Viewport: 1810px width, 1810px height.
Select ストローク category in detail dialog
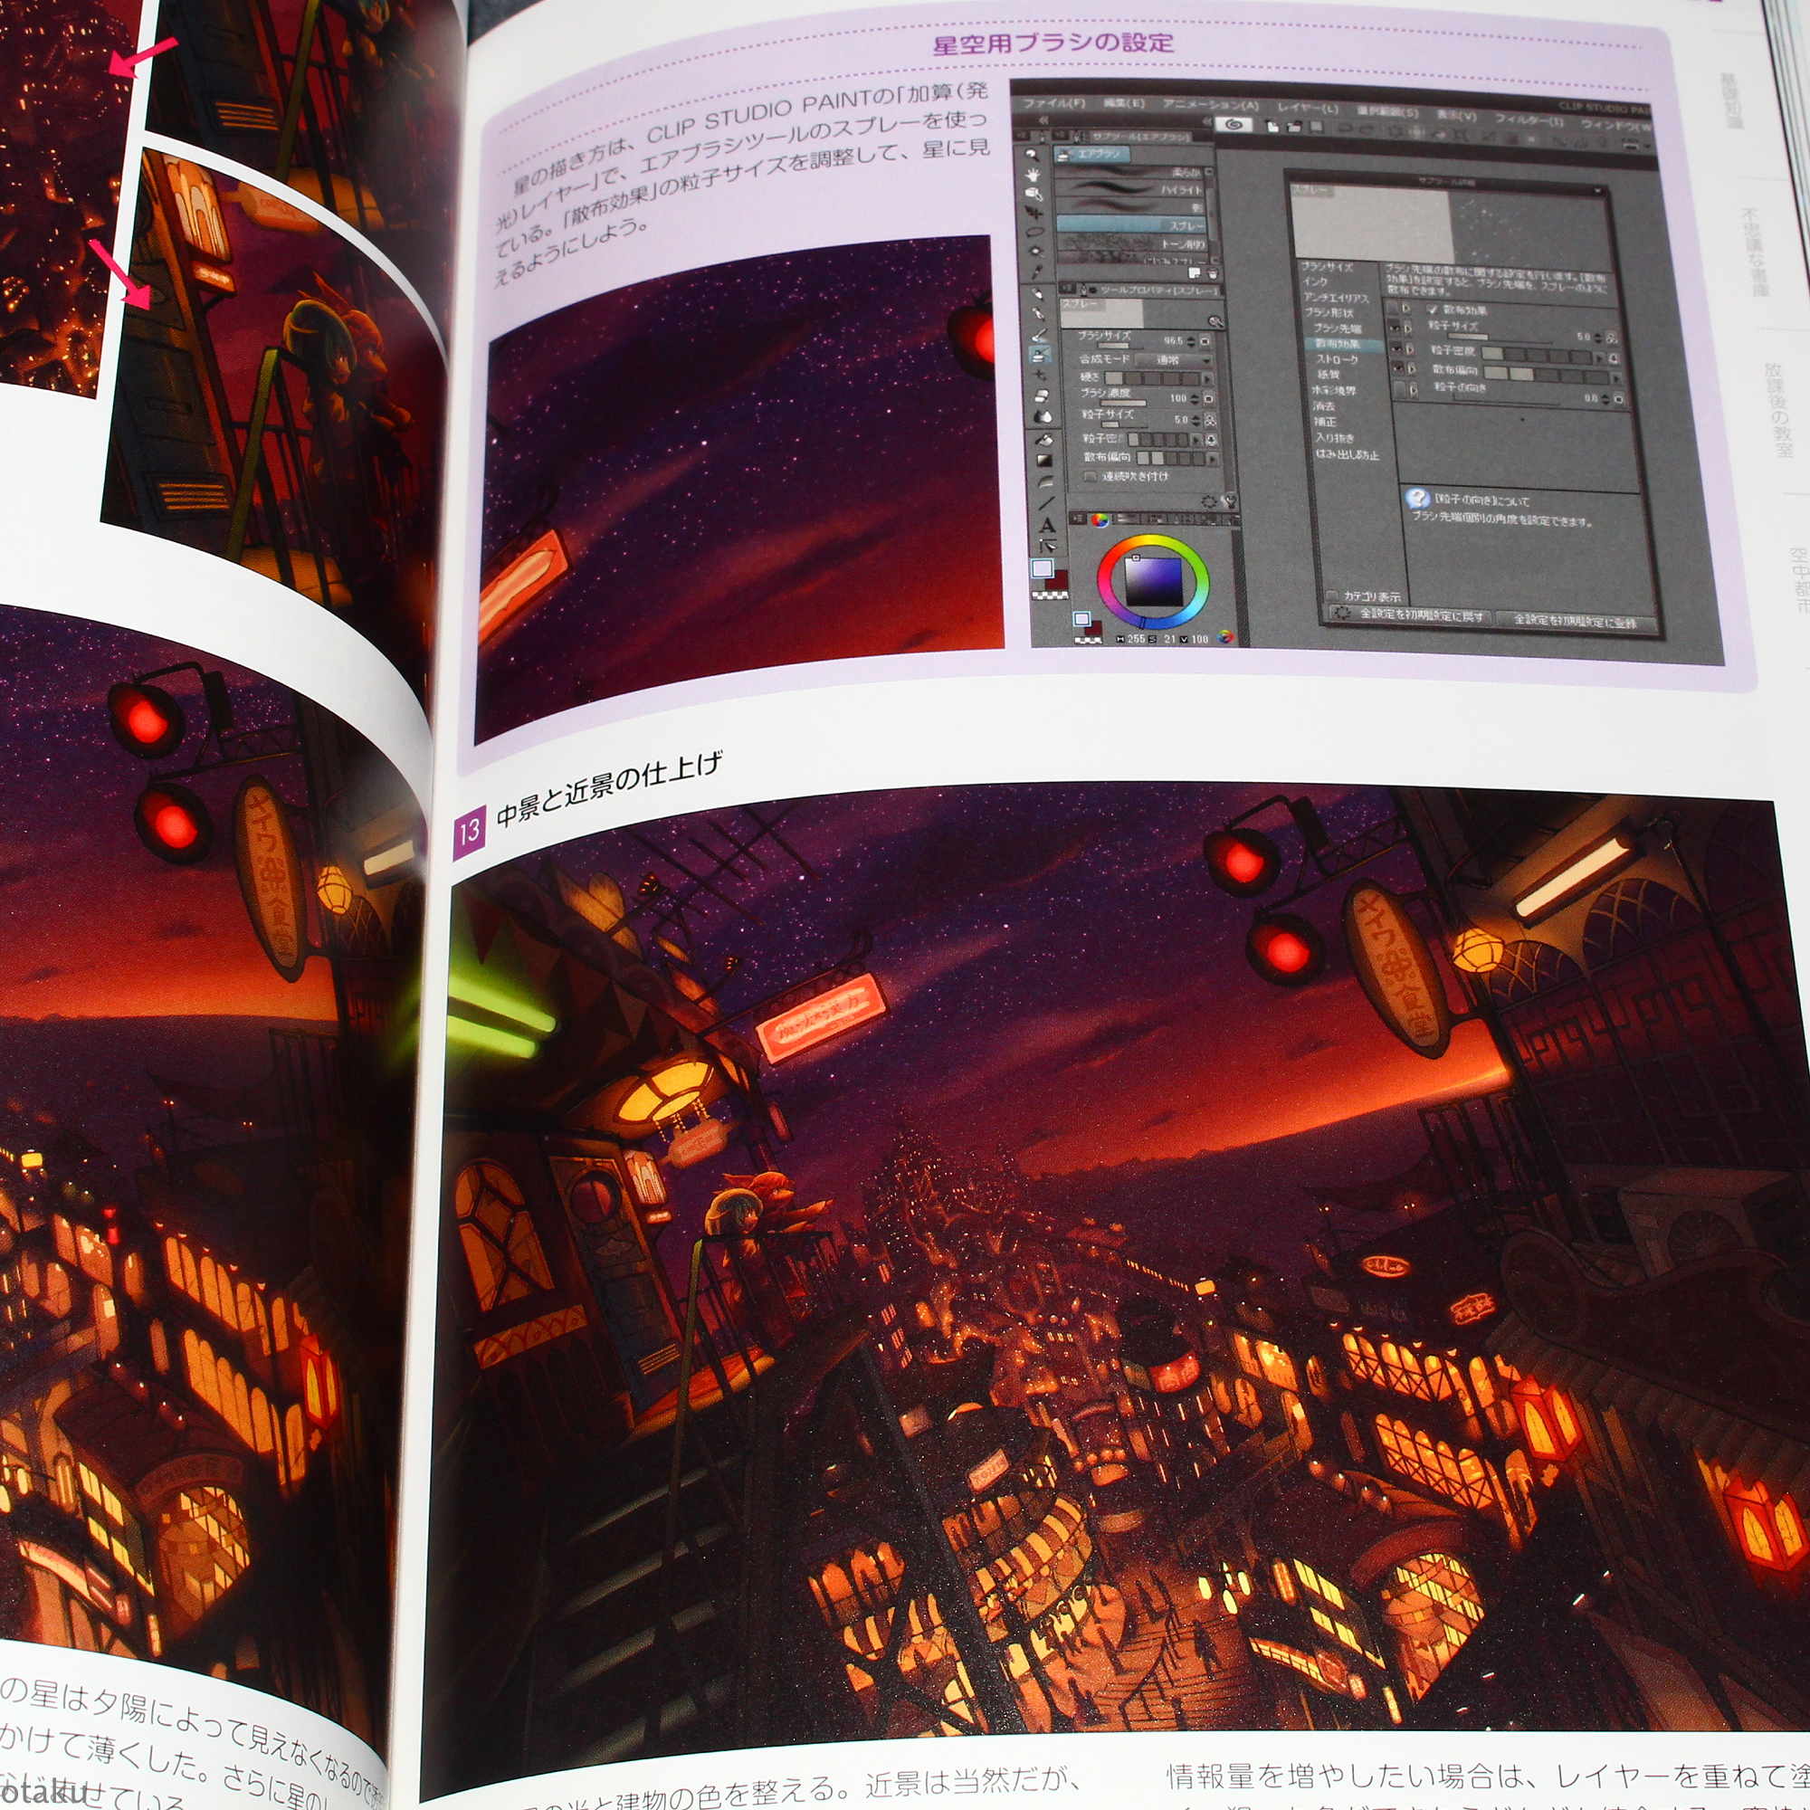tap(1338, 360)
